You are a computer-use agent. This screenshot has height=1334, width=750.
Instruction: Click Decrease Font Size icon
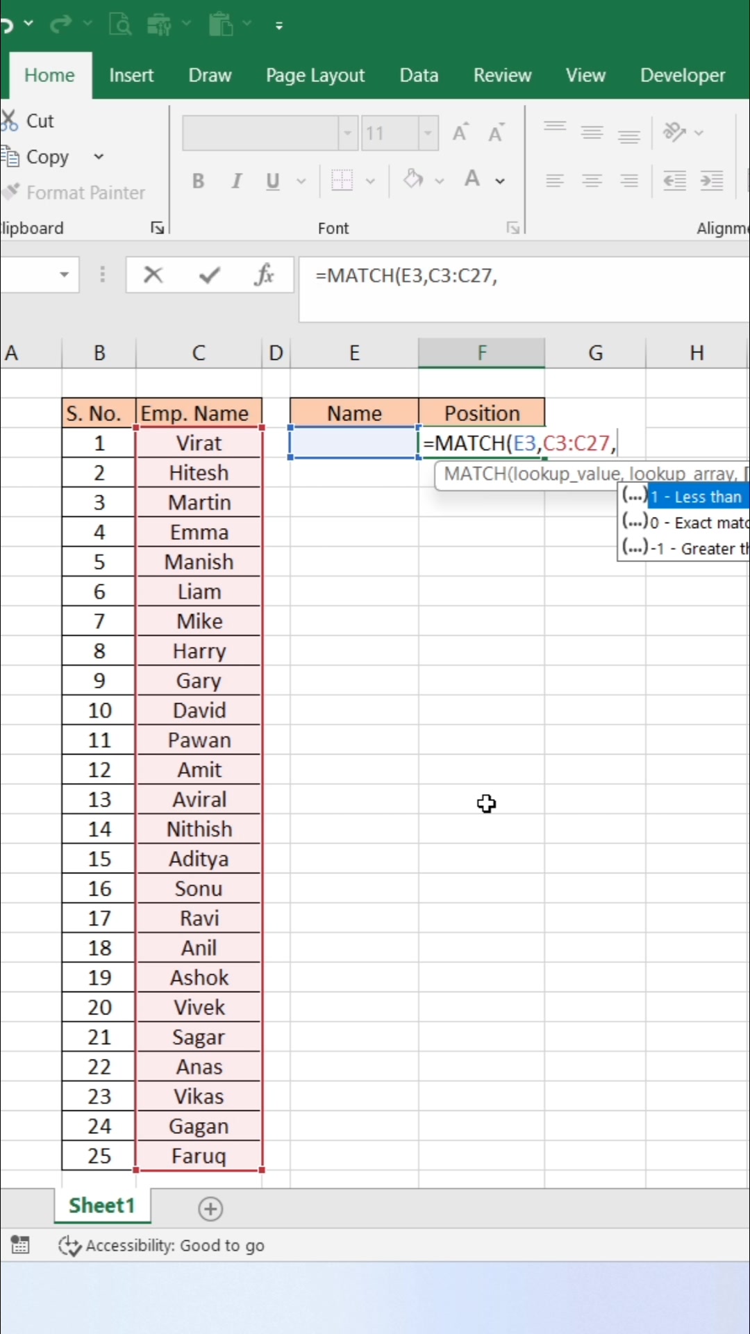click(496, 132)
